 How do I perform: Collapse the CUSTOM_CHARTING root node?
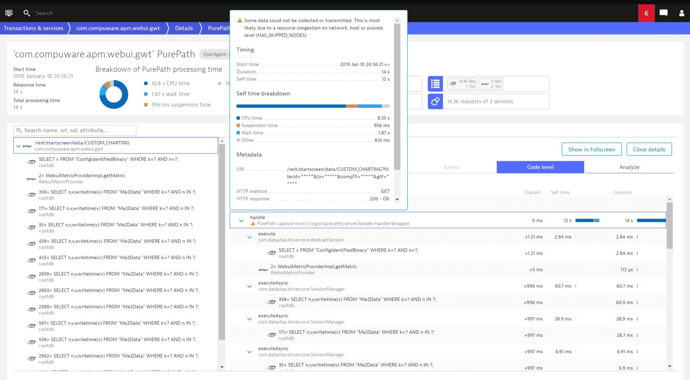pyautogui.click(x=18, y=146)
